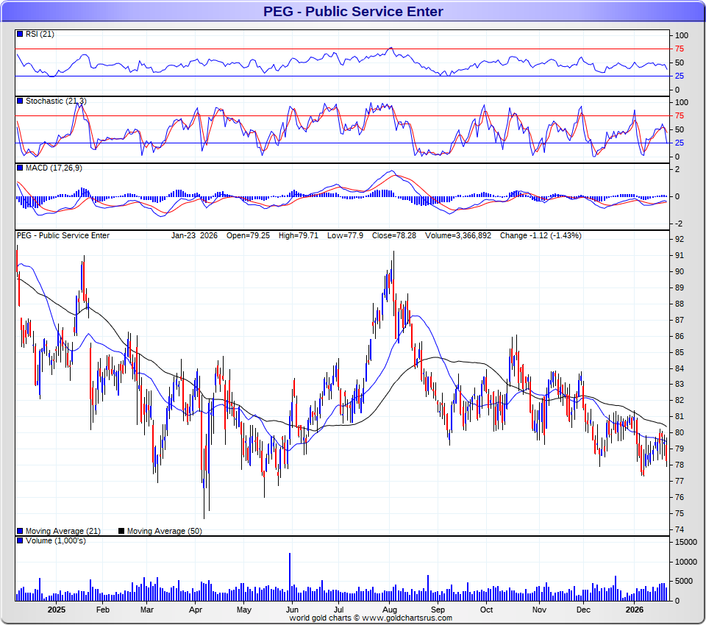The width and height of the screenshot is (706, 625).
Task: Click the 'Open=79.25' value
Action: [248, 235]
